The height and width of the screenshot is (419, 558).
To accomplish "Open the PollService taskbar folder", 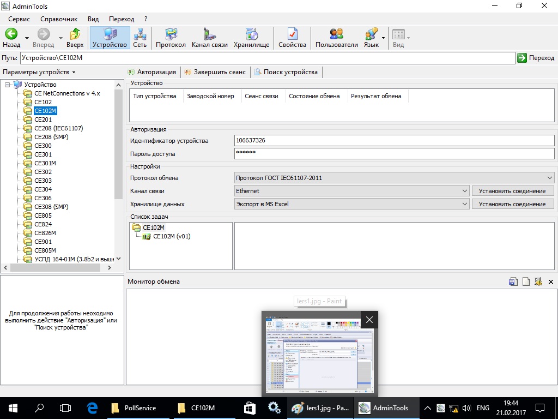I will [x=138, y=408].
